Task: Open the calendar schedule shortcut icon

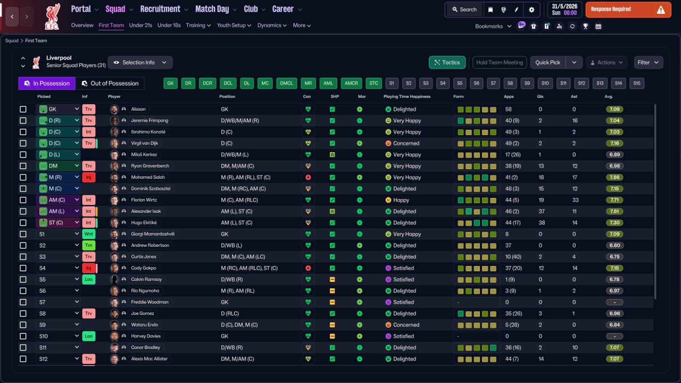Action: coord(599,26)
